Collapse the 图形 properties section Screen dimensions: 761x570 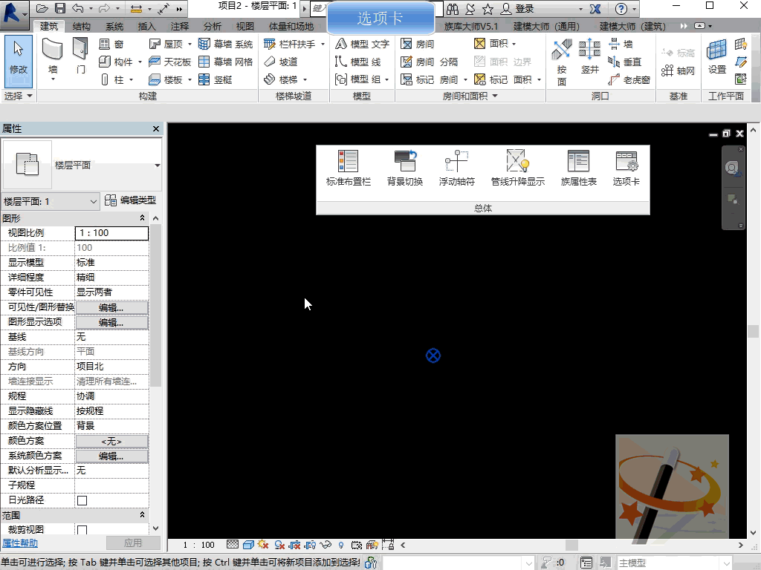click(142, 218)
